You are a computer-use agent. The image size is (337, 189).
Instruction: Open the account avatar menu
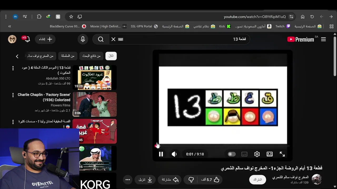point(12,39)
